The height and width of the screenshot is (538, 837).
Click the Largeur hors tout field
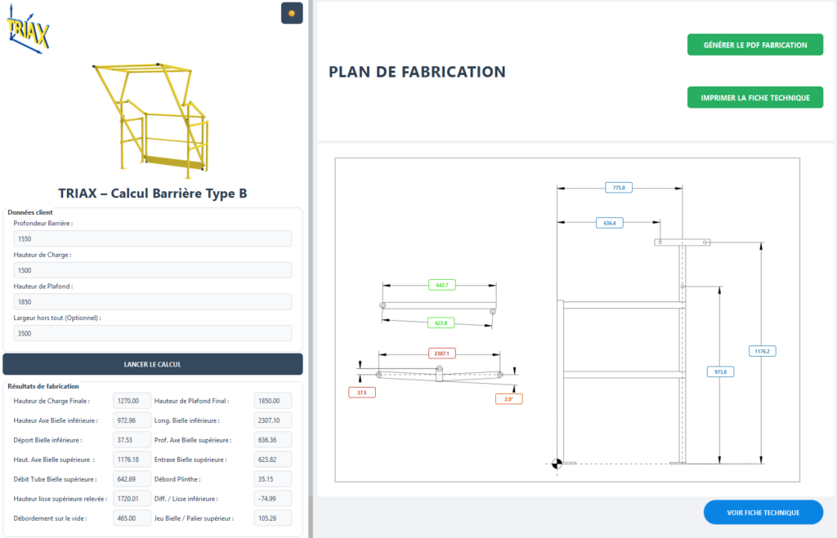point(153,333)
